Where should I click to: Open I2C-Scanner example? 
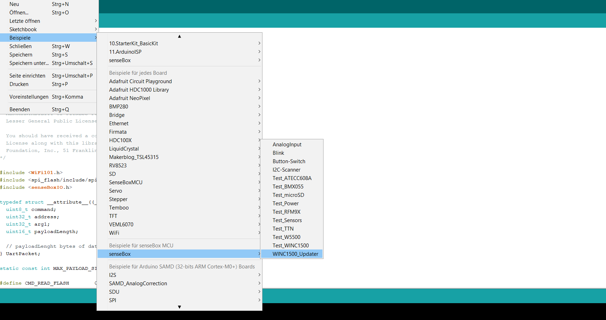292,170
